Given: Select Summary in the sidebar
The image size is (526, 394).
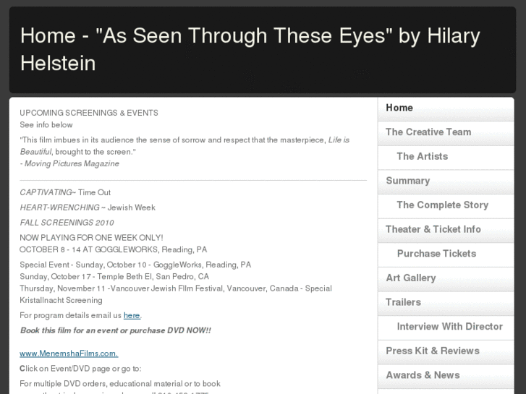Looking at the screenshot, I should pos(407,181).
